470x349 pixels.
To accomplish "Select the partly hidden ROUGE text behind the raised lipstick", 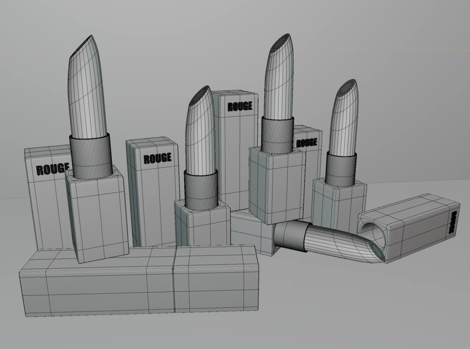I will pos(307,143).
